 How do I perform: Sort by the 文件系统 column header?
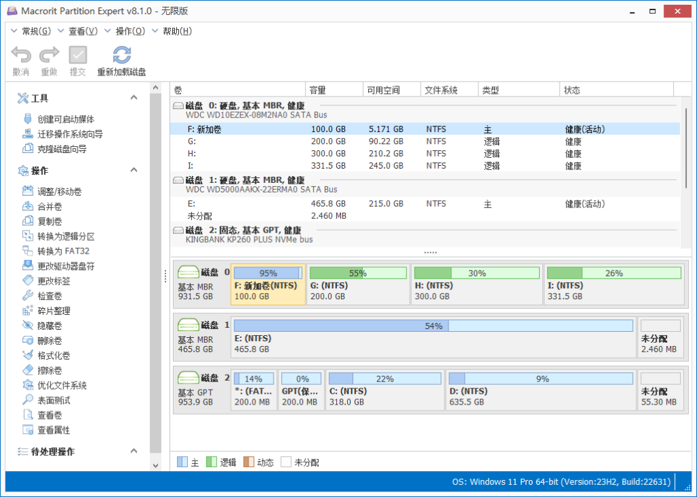click(449, 90)
